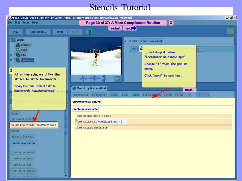Expand the lake tree node

point(11,55)
